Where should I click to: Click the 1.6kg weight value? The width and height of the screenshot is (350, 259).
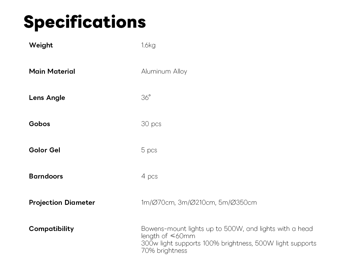tap(148, 45)
